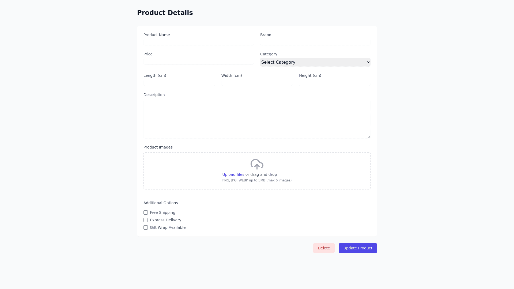Viewport: 514px width, 289px height.
Task: Open the Select Category dropdown
Action: tap(315, 62)
